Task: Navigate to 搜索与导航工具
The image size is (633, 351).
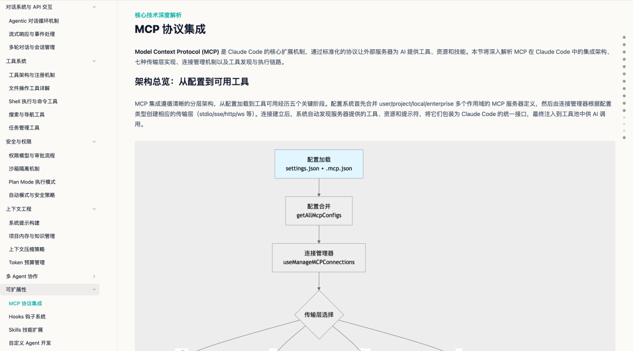Action: pos(26,115)
